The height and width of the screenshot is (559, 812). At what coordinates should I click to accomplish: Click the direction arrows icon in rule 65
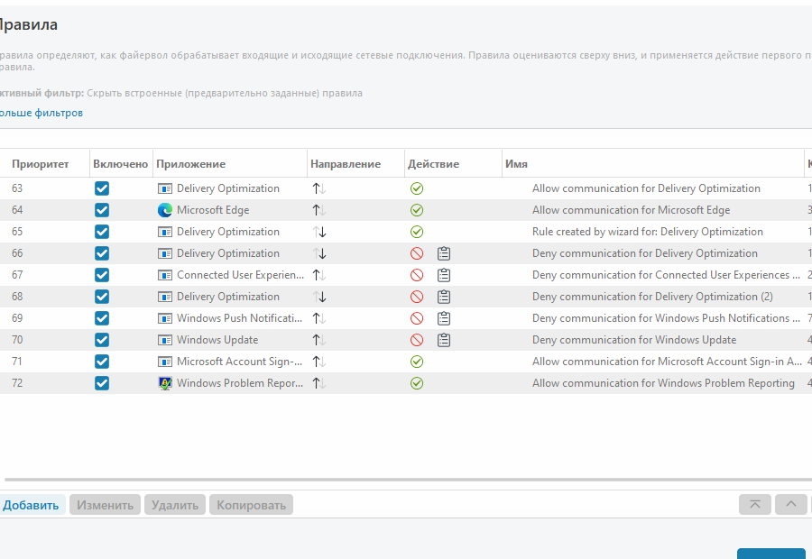(x=319, y=232)
